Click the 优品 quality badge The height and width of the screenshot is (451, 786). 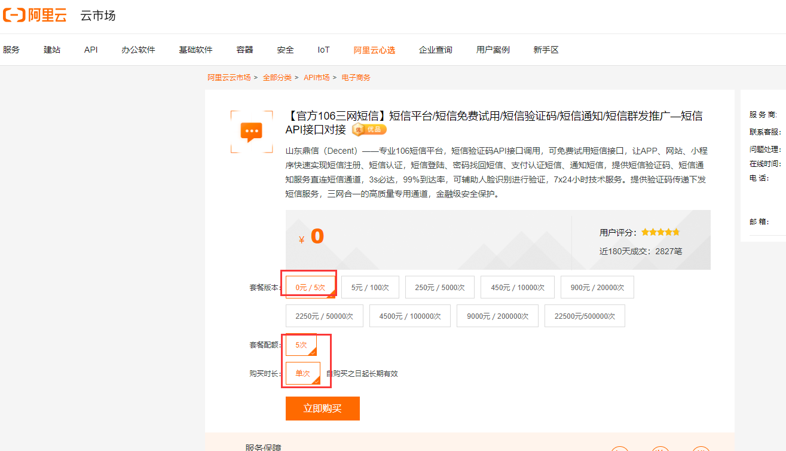pyautogui.click(x=369, y=129)
